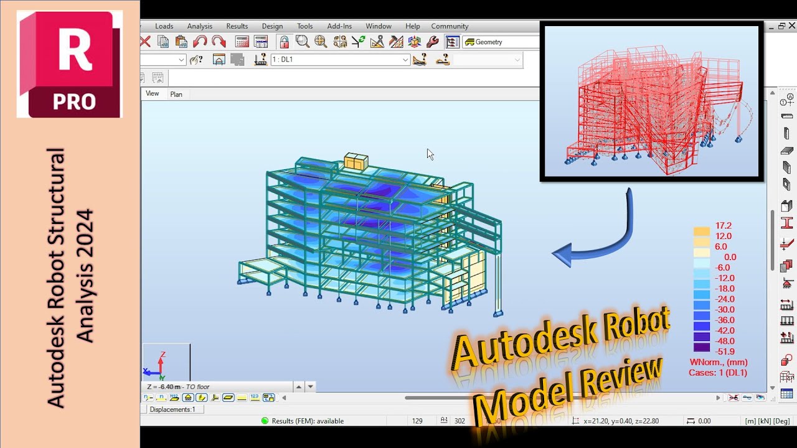797x448 pixels.
Task: Start calculations with the calculator icon
Action: coord(242,42)
